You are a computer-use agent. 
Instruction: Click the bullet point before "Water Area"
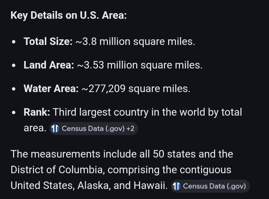click(14, 89)
